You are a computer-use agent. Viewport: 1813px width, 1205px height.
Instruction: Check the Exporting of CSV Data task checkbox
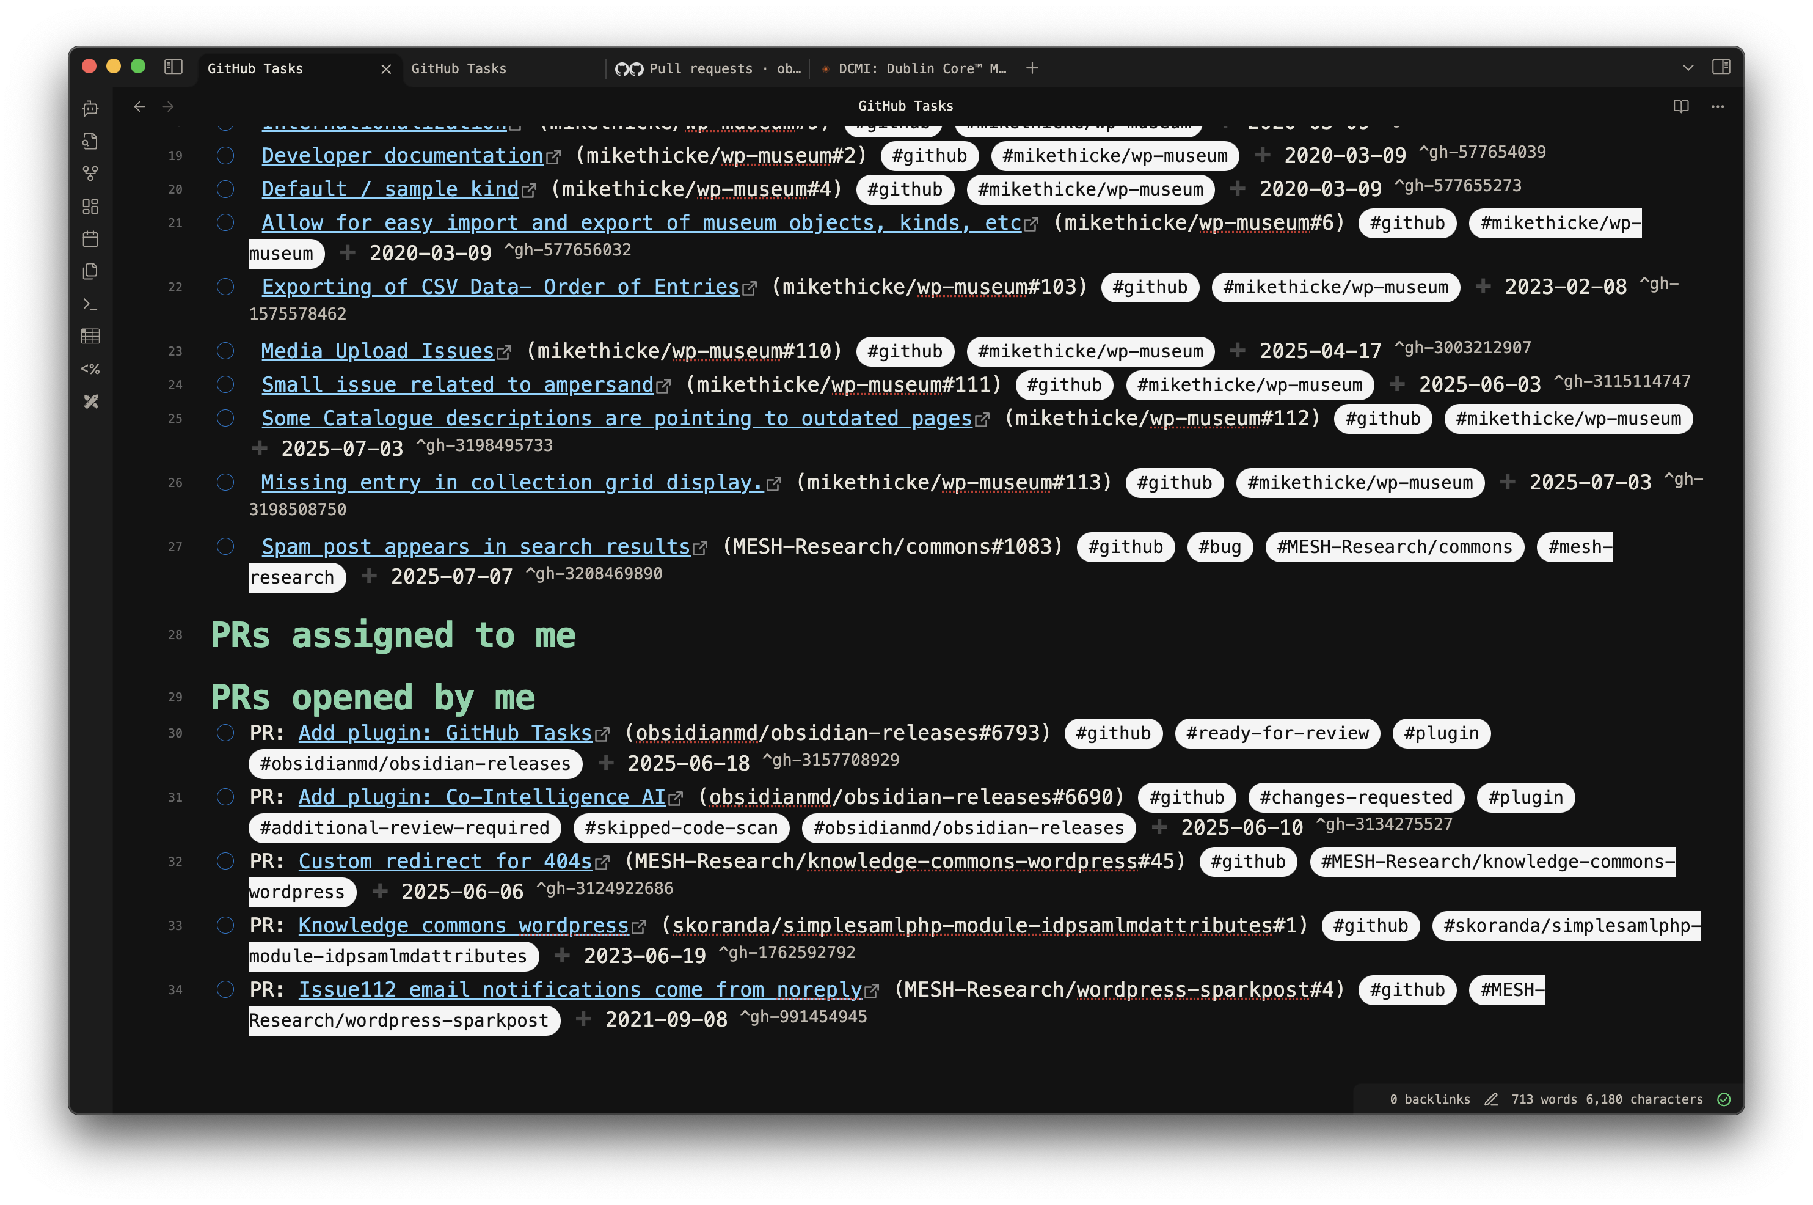pyautogui.click(x=225, y=287)
